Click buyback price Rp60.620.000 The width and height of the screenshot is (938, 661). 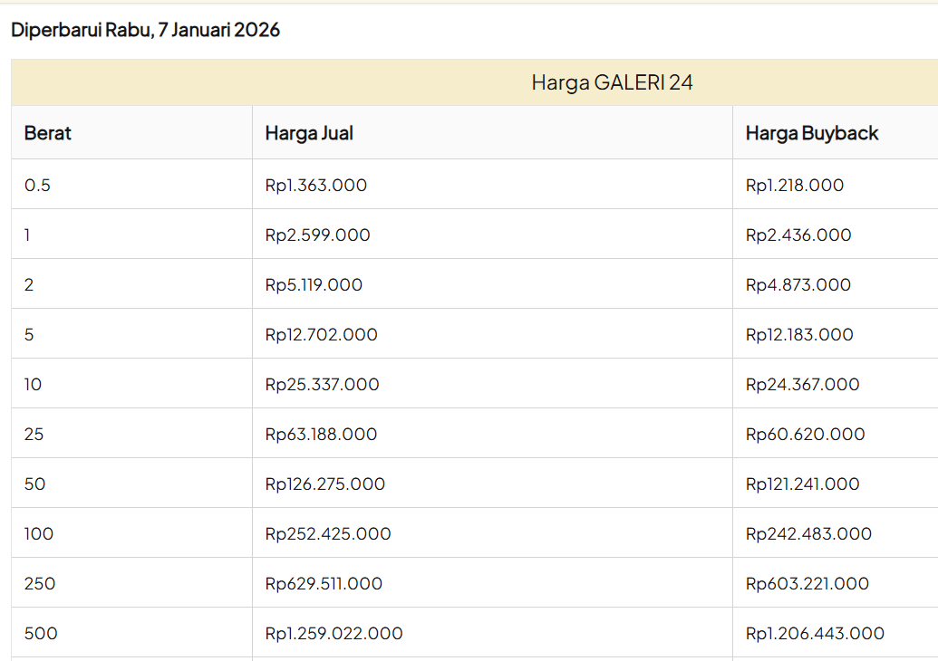coord(805,434)
